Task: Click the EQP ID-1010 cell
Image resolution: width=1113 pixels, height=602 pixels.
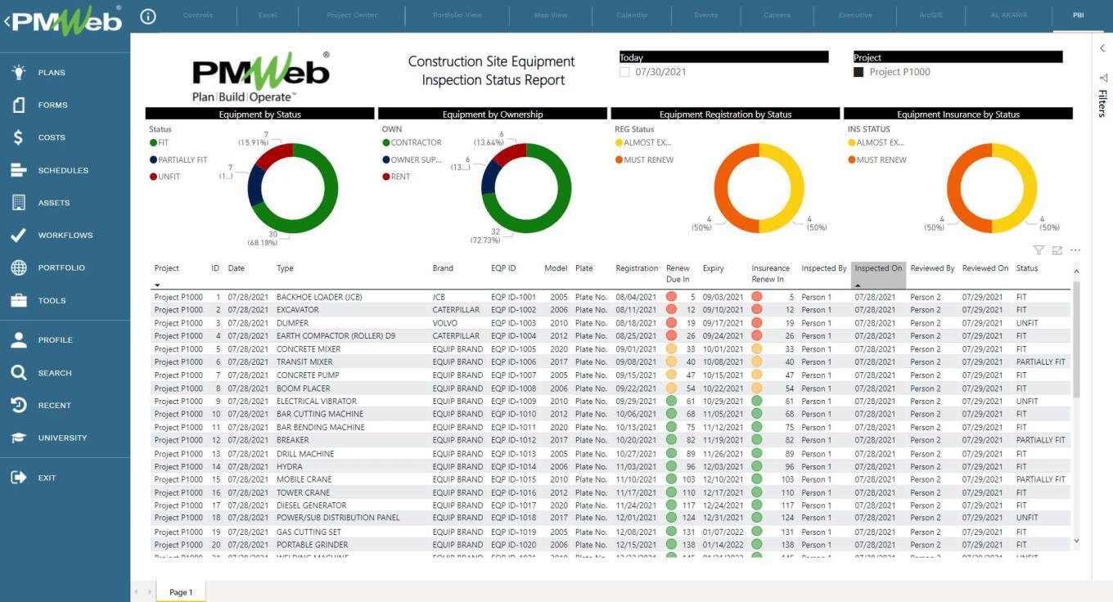Action: [513, 414]
